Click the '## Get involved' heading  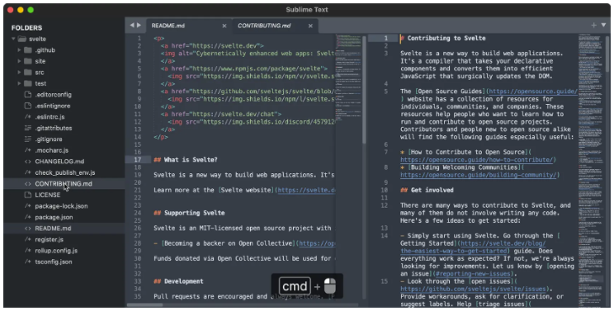coord(427,190)
